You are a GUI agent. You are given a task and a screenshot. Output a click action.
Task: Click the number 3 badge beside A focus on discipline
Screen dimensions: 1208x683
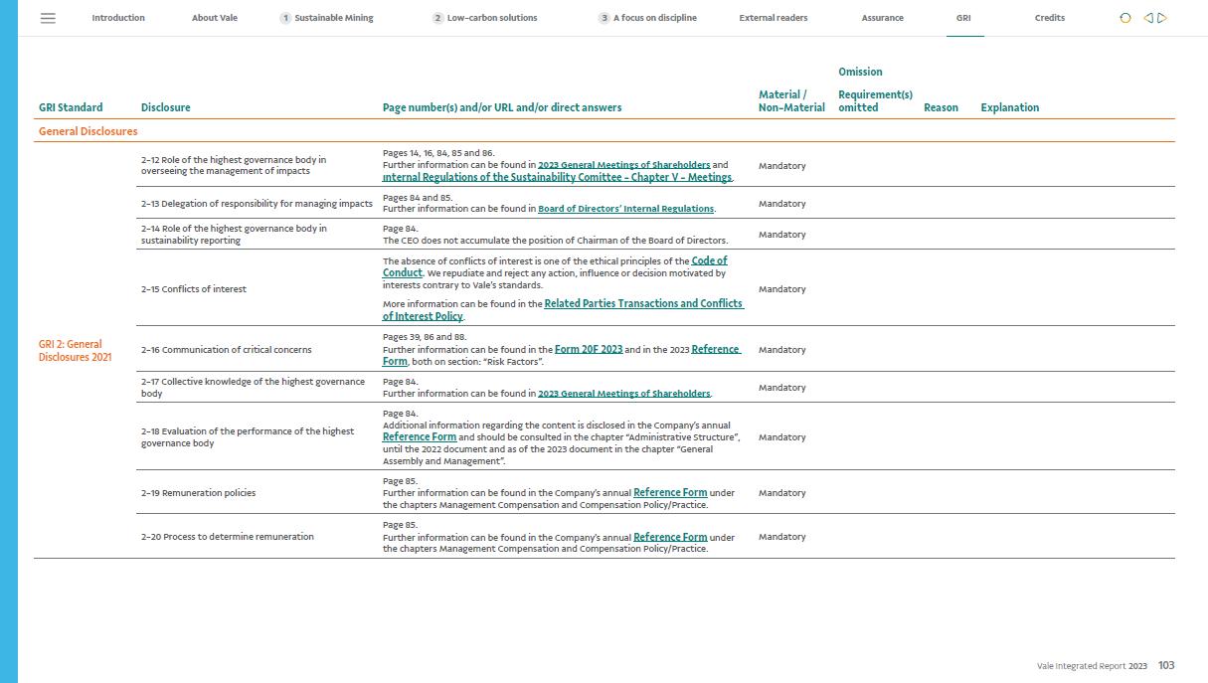click(x=604, y=18)
